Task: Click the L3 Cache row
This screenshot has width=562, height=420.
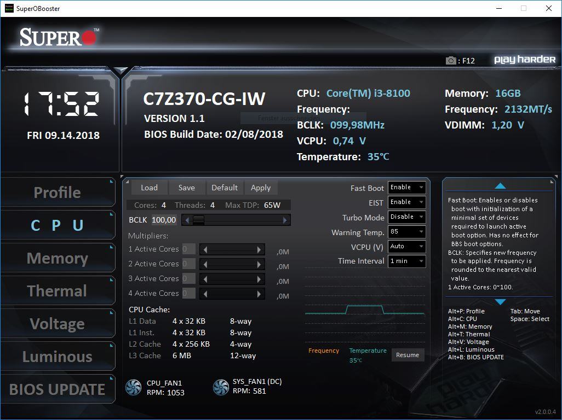Action: (192, 355)
